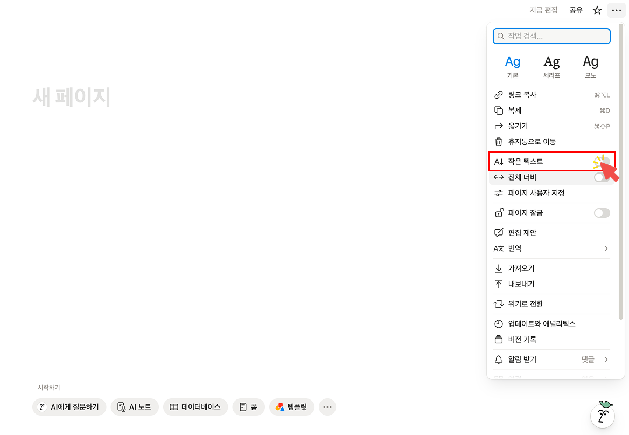Open the 템플릿 gallery icon
The height and width of the screenshot is (435, 629).
click(279, 407)
